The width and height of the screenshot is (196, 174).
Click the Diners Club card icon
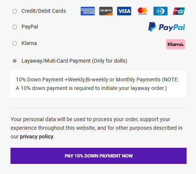coord(160,11)
